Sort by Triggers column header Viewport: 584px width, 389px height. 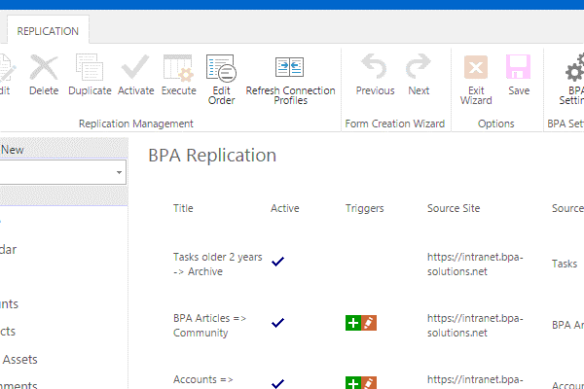tap(364, 208)
